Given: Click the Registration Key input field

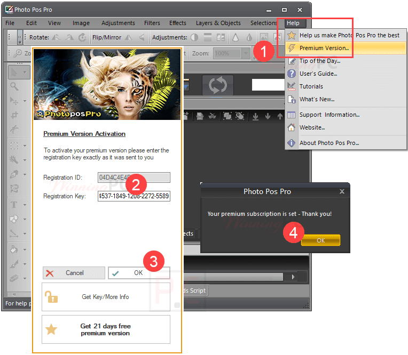Looking at the screenshot, I should (134, 196).
